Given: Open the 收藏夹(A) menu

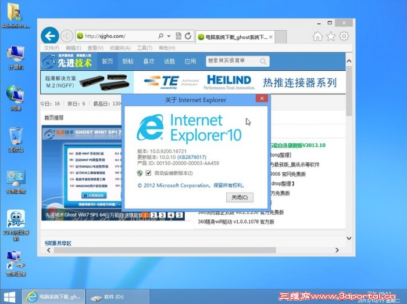Looking at the screenshot, I should (120, 48).
